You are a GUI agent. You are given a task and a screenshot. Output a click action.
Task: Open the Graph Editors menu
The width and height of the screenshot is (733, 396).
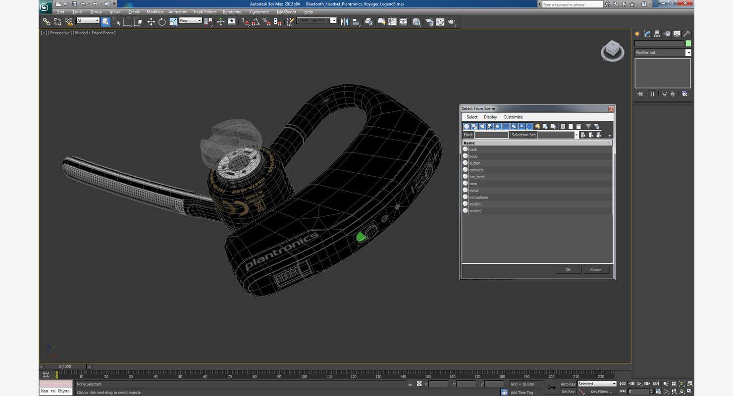tap(204, 12)
